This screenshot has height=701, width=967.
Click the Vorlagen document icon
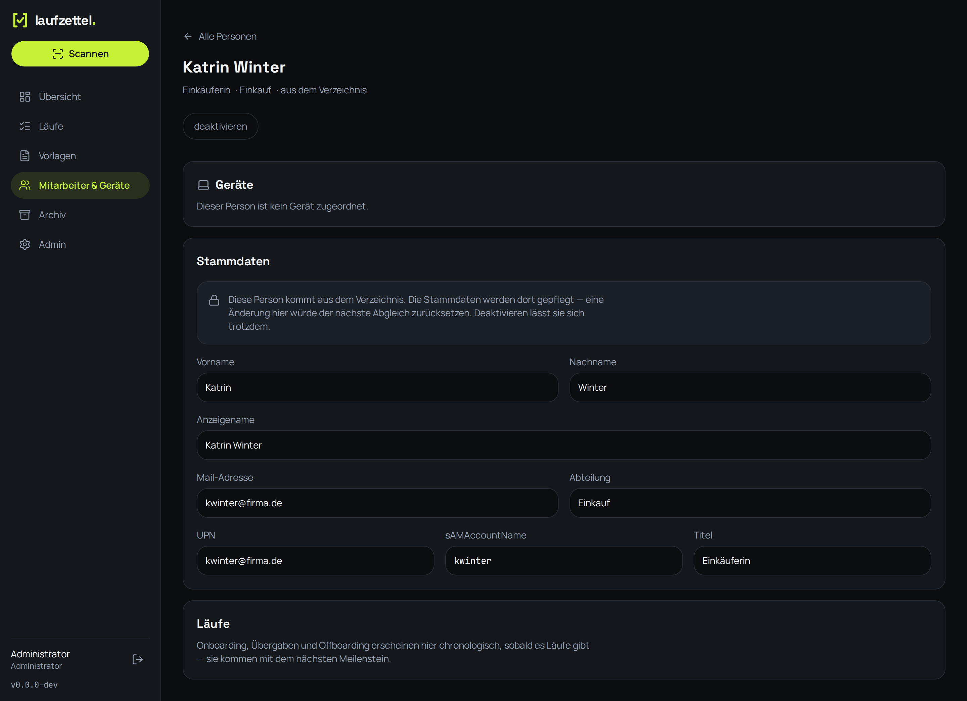pos(25,156)
